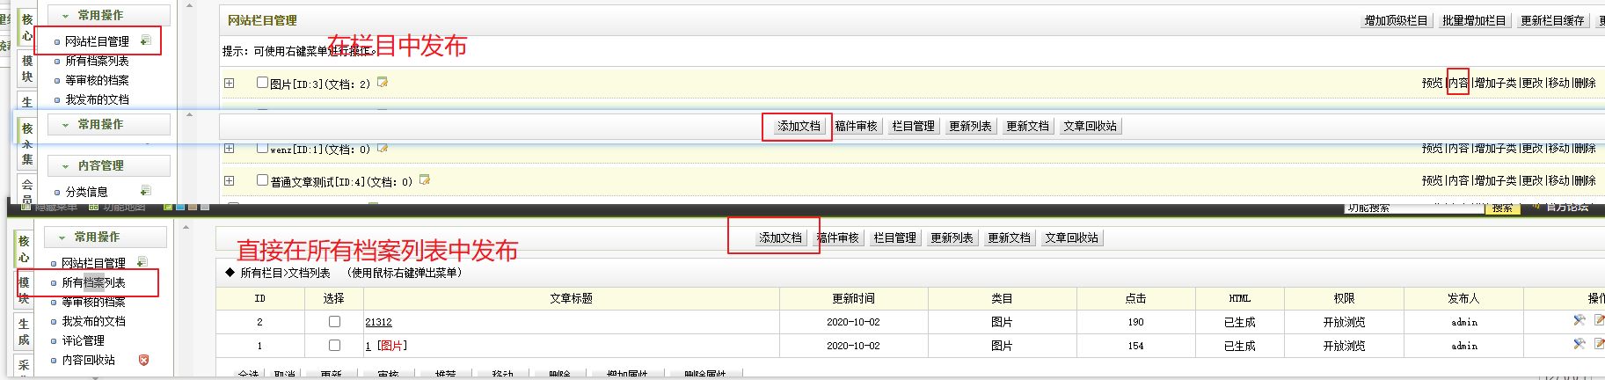Click 栏目管理 in the 网站栏目管理 panel toolbar
The width and height of the screenshot is (1605, 380).
click(x=913, y=126)
